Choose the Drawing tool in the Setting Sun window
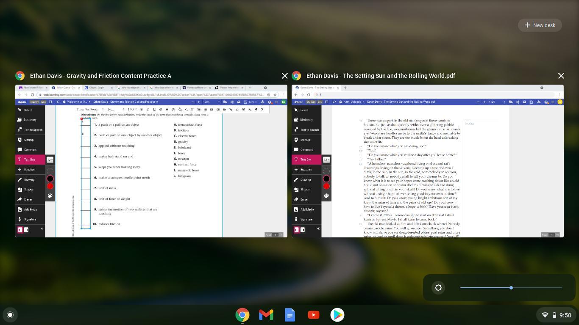 pos(305,179)
